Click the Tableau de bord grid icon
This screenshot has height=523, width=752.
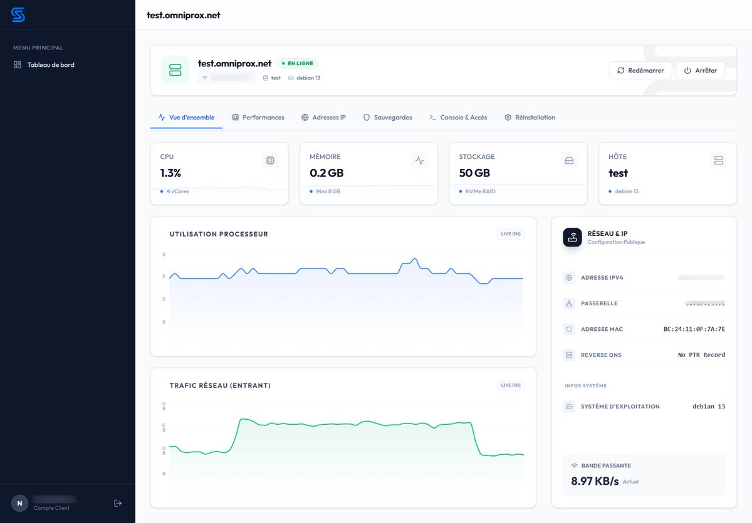[x=18, y=65]
